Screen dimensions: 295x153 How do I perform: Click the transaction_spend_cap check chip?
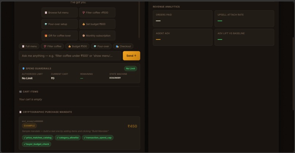point(98,138)
